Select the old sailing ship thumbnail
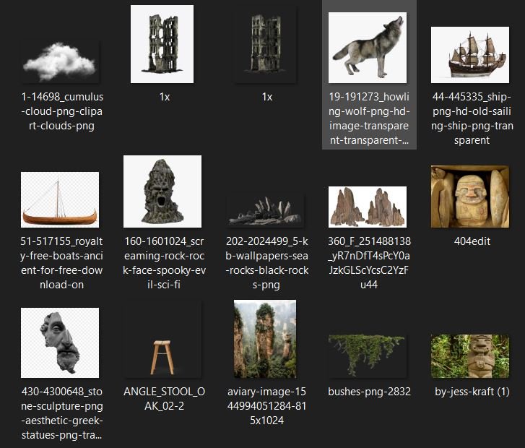 point(470,55)
